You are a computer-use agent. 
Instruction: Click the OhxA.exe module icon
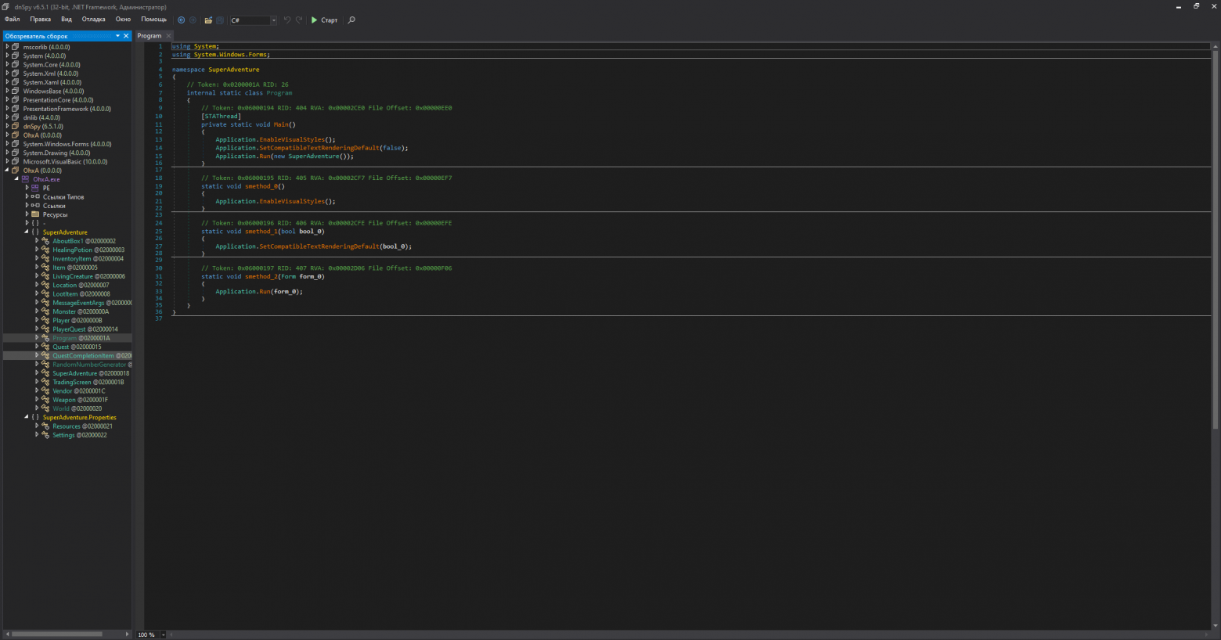point(25,179)
